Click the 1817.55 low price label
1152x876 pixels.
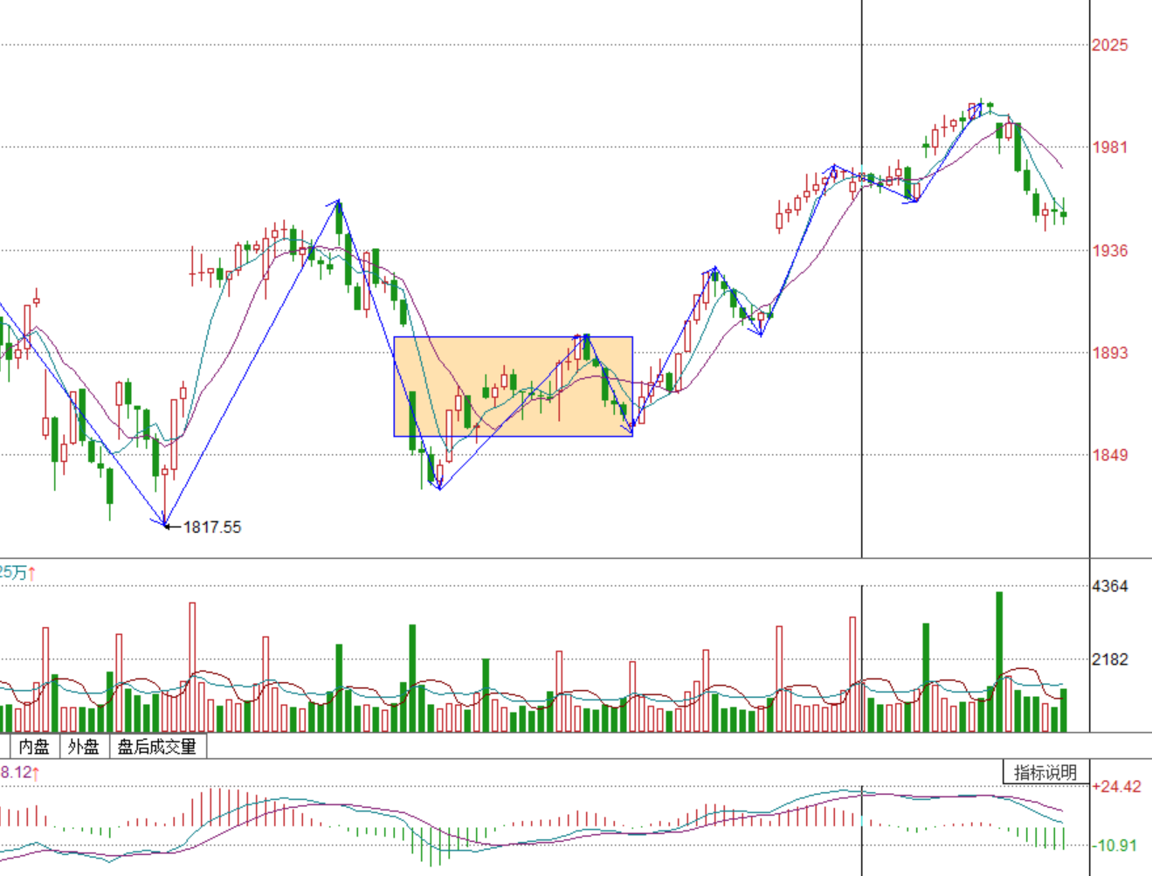coord(211,527)
